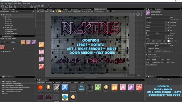Disable Snap To Grid checkbox
This screenshot has width=182, height=102.
point(147,54)
